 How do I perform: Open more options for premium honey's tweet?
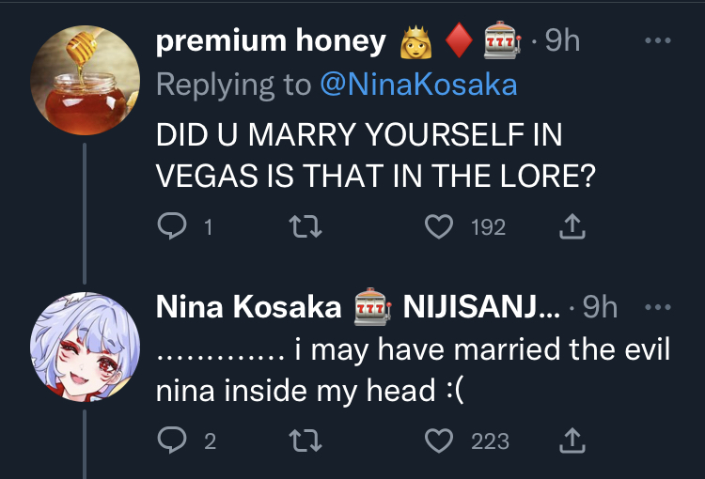pyautogui.click(x=657, y=41)
